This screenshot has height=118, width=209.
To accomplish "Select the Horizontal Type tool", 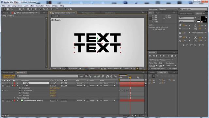I will [36, 9].
